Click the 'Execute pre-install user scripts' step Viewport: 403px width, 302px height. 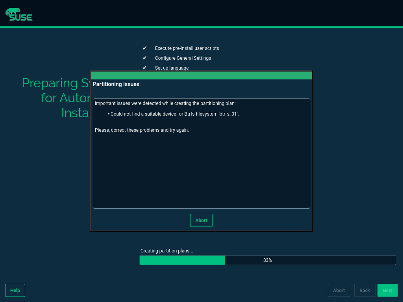click(x=187, y=48)
